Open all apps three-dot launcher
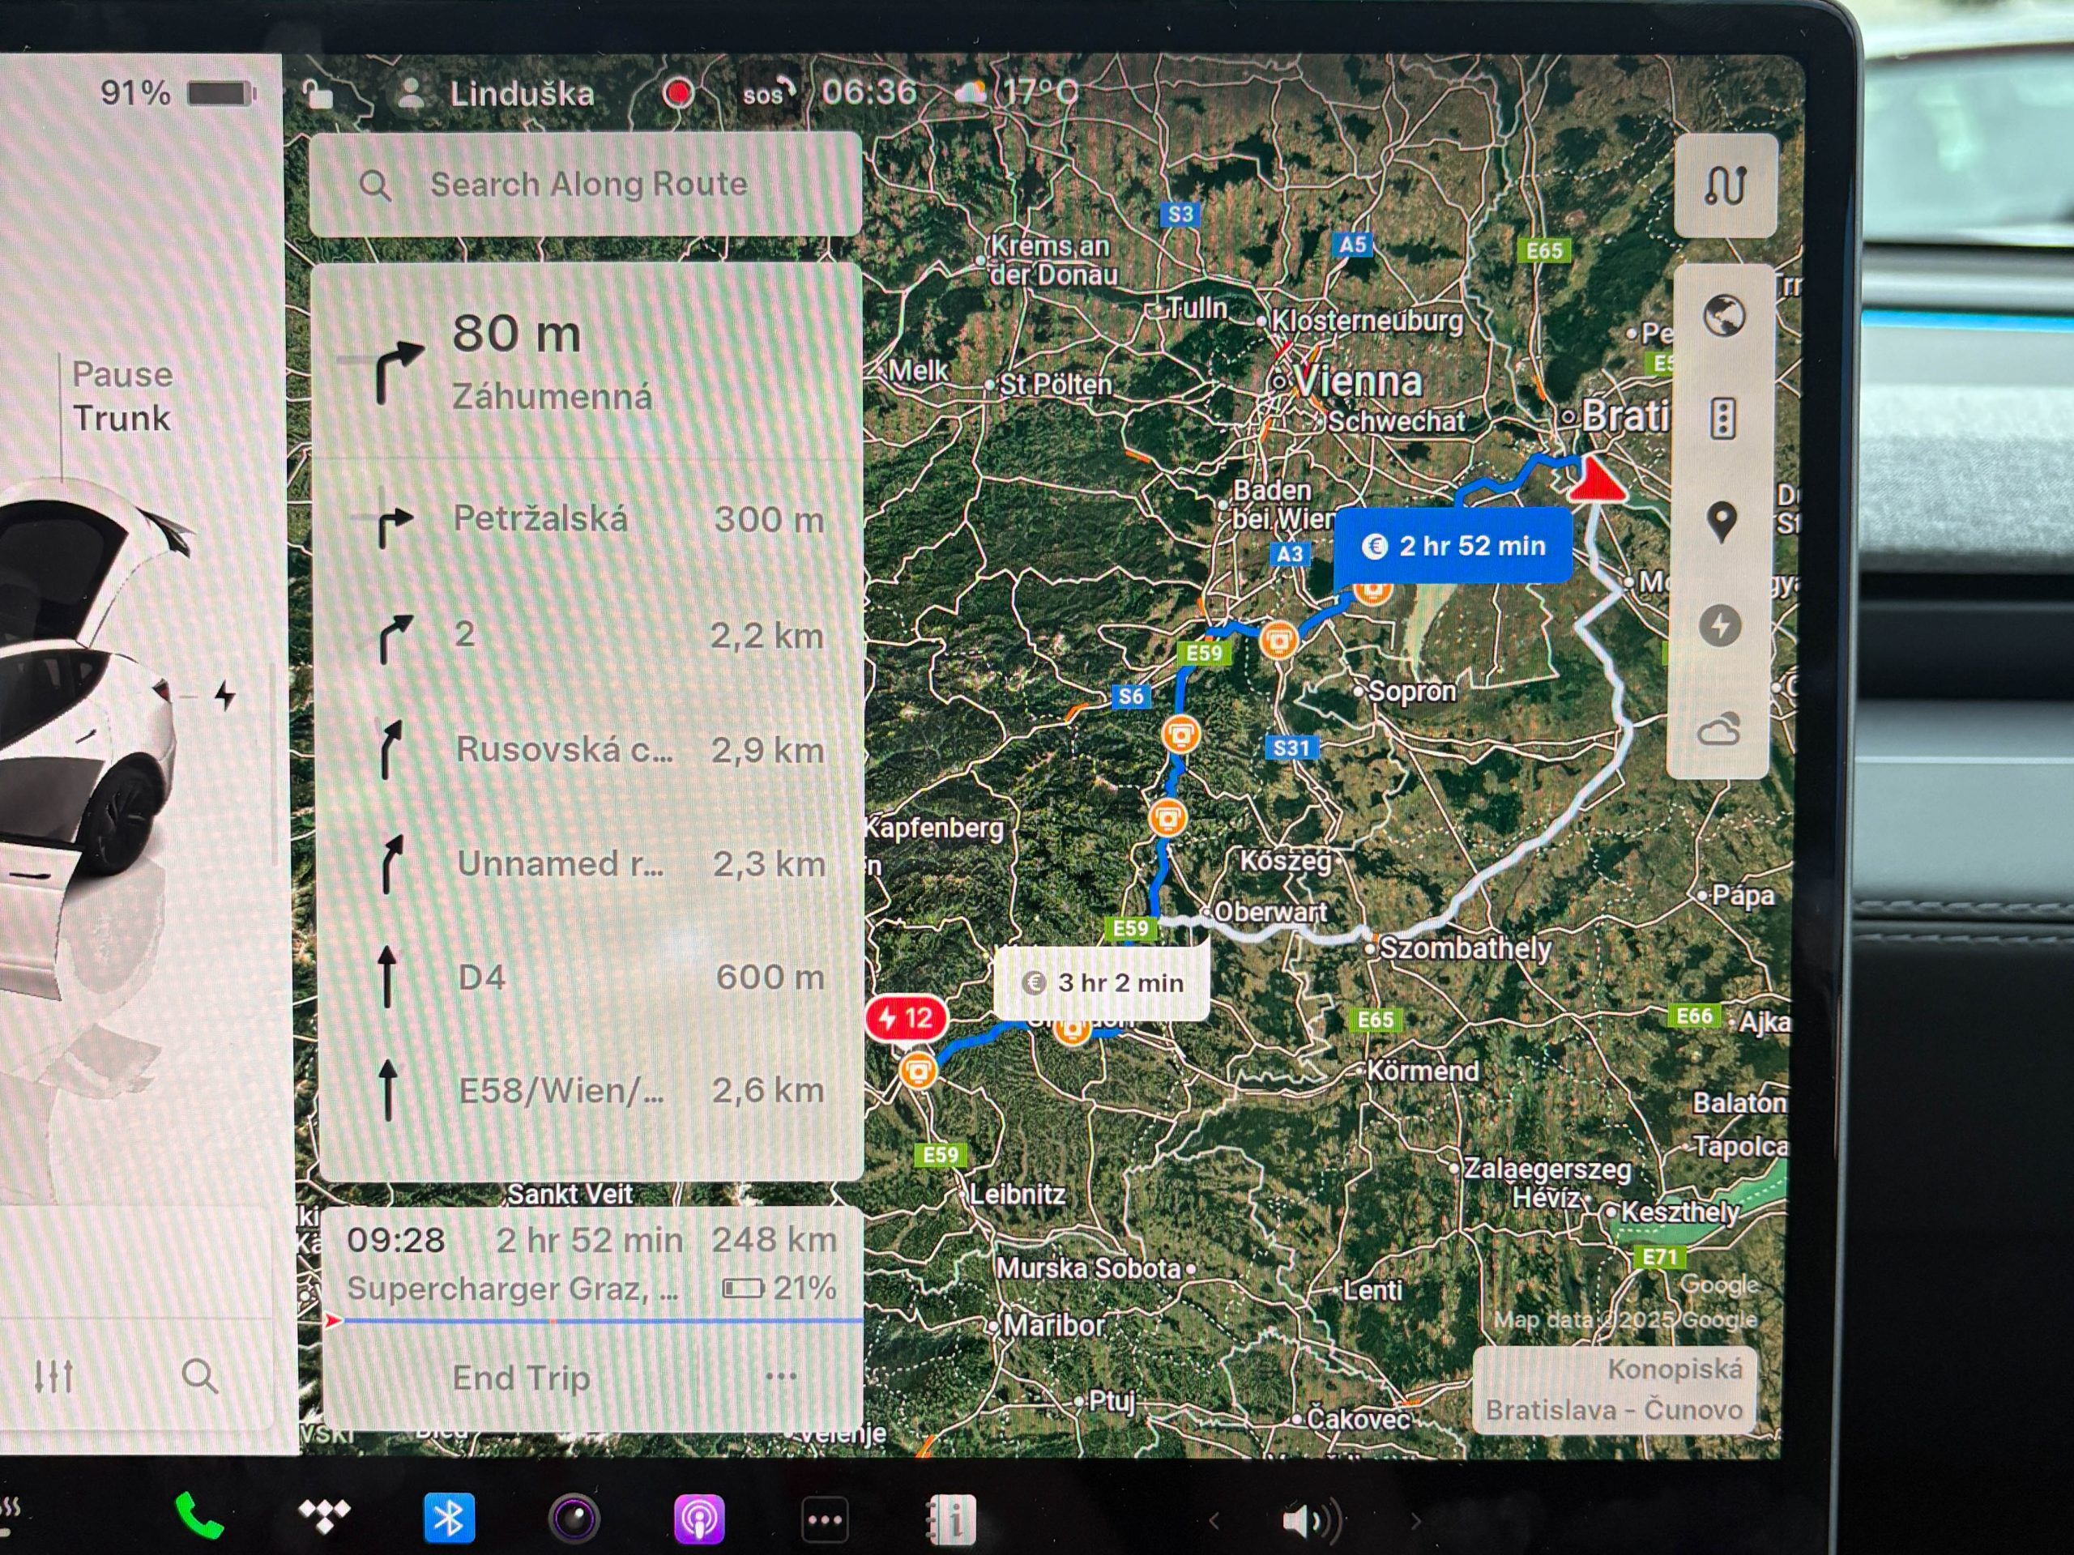The image size is (2074, 1555). (825, 1519)
